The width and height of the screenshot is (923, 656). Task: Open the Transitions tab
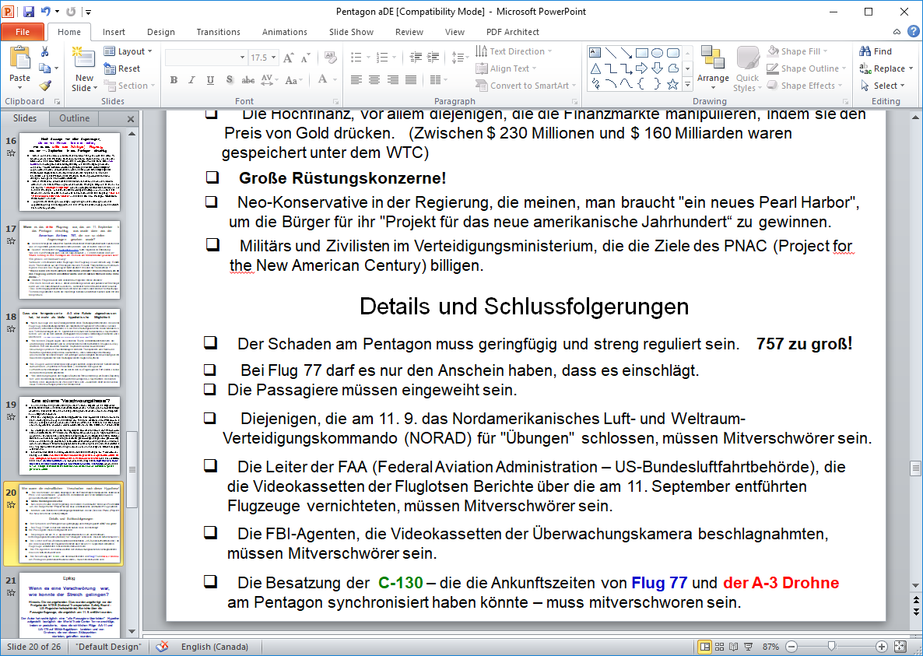[x=219, y=32]
